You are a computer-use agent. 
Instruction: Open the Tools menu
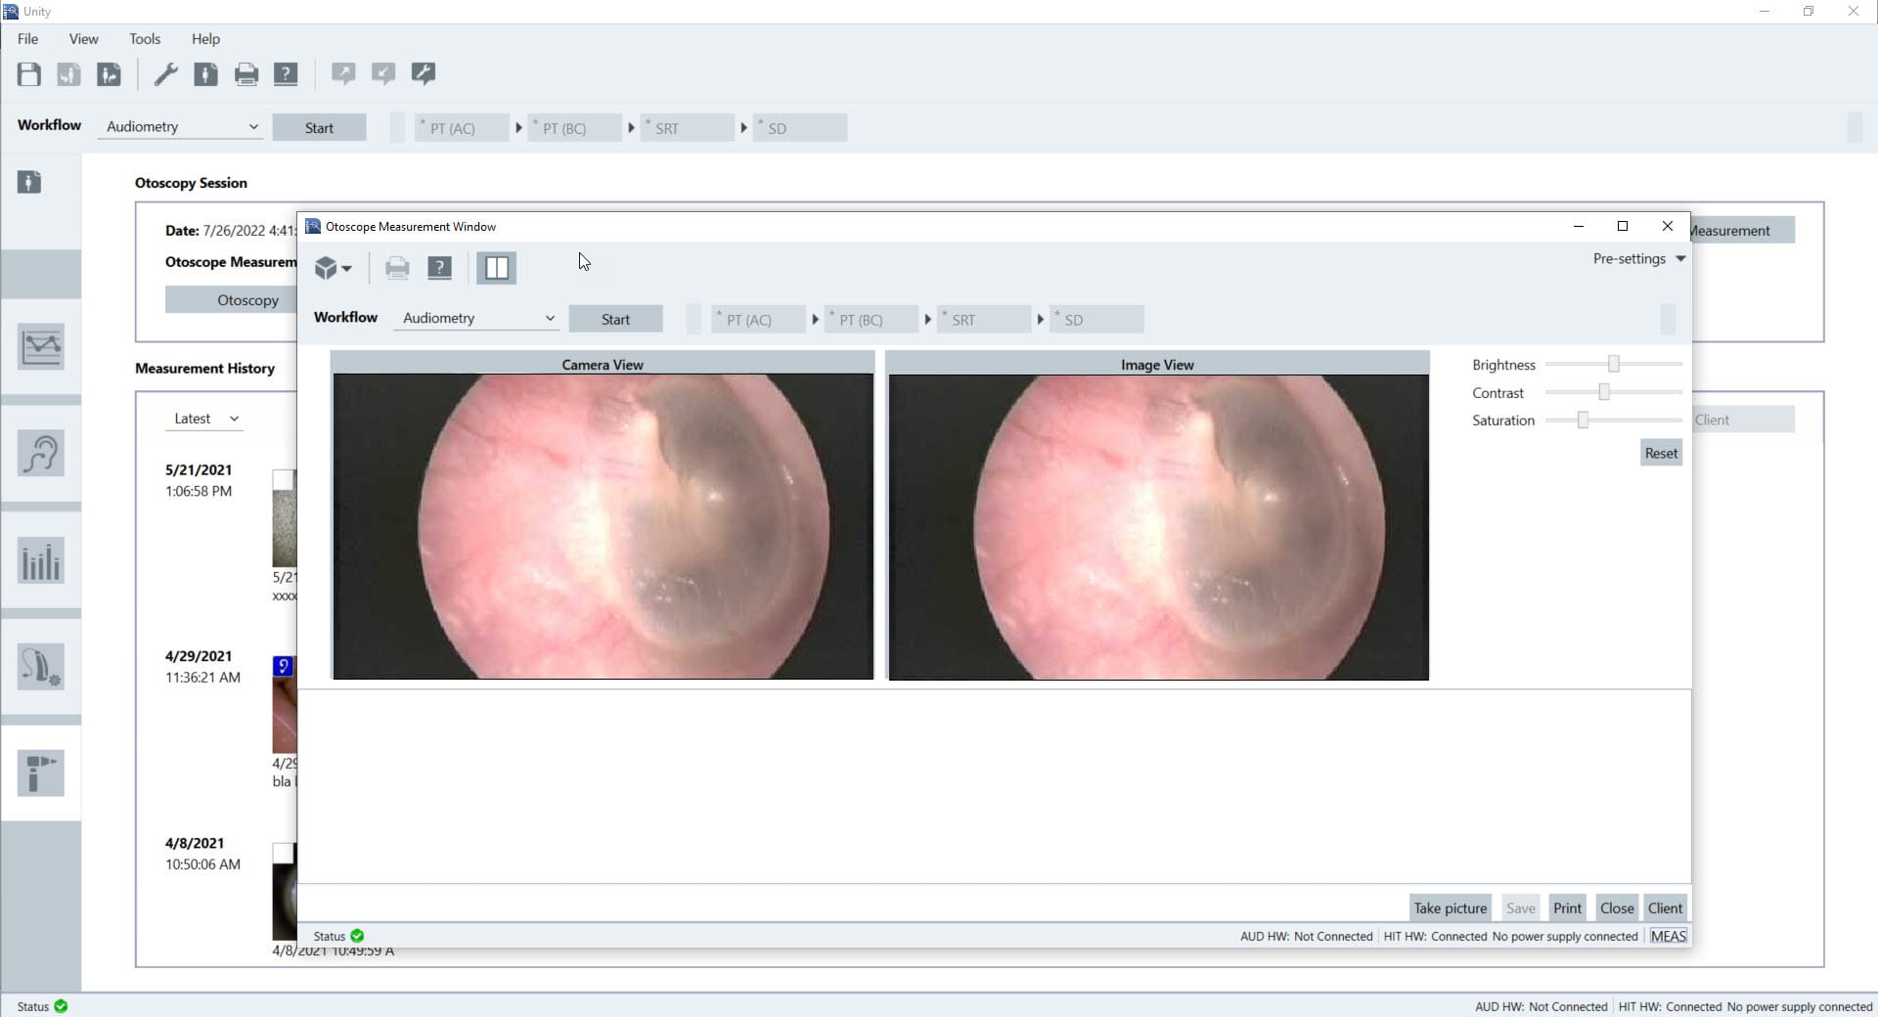pyautogui.click(x=145, y=39)
